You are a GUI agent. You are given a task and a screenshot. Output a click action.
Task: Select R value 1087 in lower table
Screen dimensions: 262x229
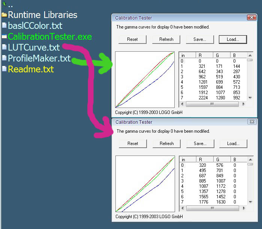click(x=204, y=186)
